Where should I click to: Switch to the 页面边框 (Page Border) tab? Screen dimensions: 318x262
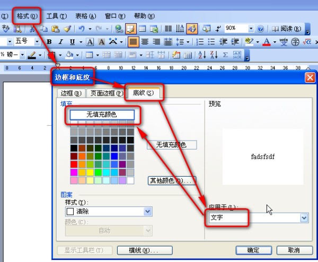pos(107,93)
